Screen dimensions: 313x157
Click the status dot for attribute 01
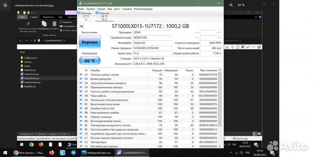point(81,74)
